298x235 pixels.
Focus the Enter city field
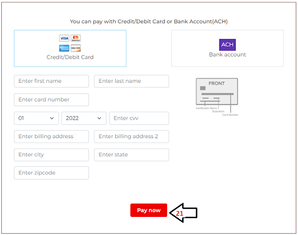(x=51, y=155)
